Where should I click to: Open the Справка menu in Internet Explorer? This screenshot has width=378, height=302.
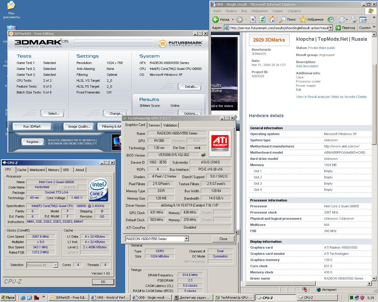(x=294, y=11)
